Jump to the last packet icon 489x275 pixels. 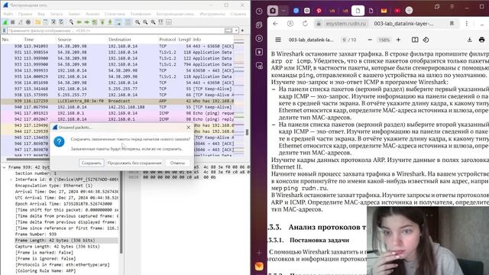point(110,22)
